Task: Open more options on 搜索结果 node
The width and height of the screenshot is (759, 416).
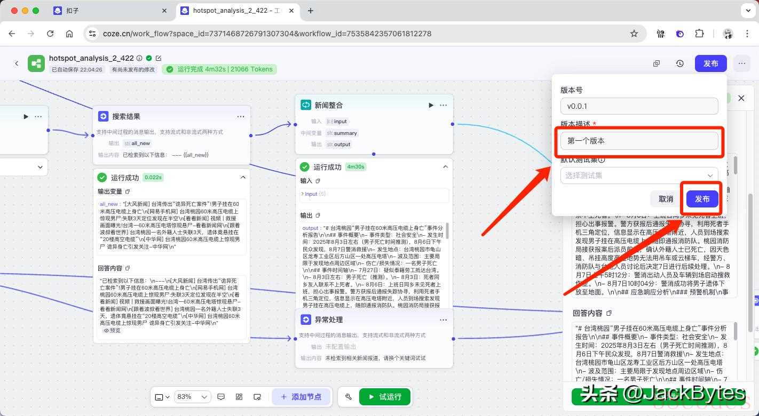Action: coord(241,116)
